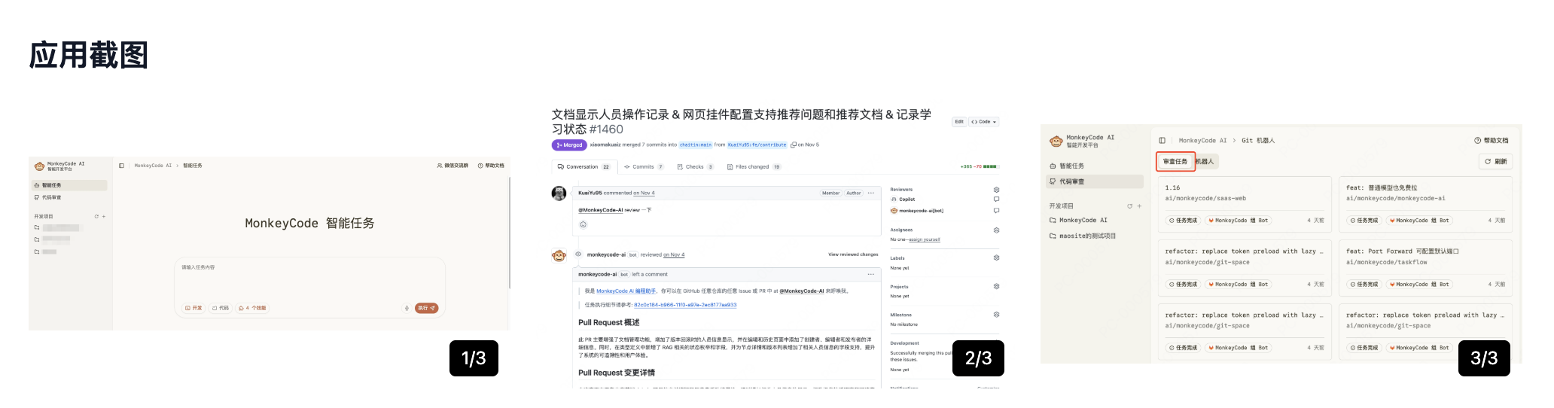Click View reviewed changes
Screen dimensions: 1554x408
(853, 254)
